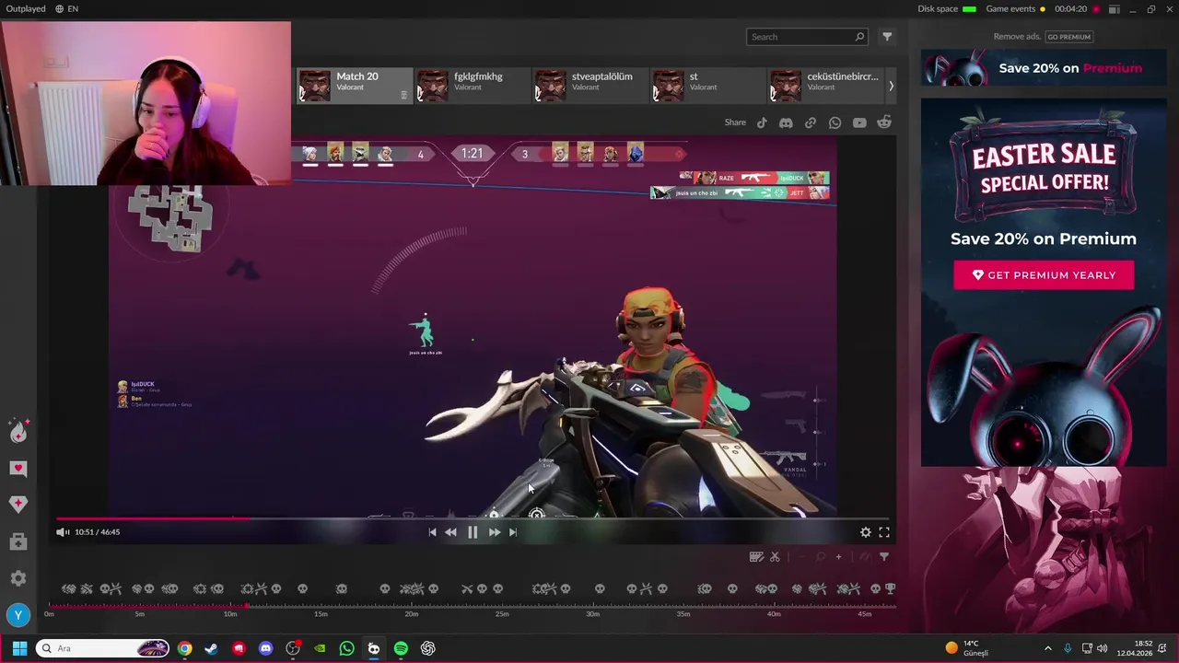This screenshot has width=1179, height=663.
Task: Skip to next event
Action: [513, 532]
